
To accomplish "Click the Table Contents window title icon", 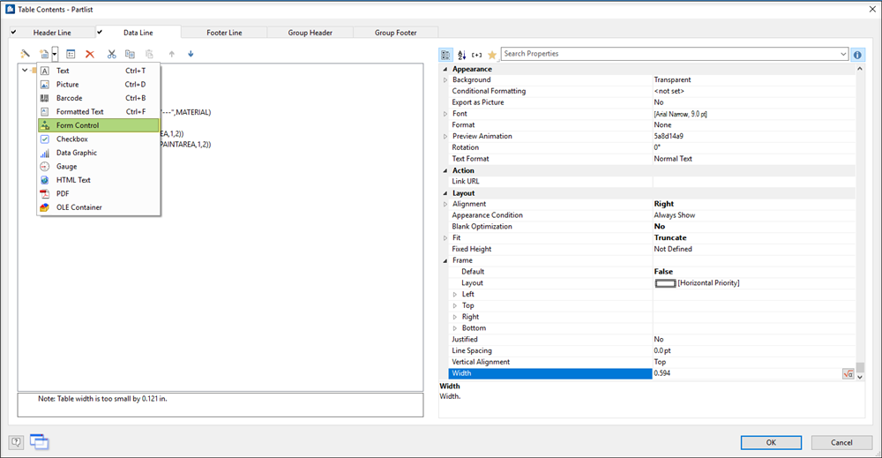I will coord(10,9).
